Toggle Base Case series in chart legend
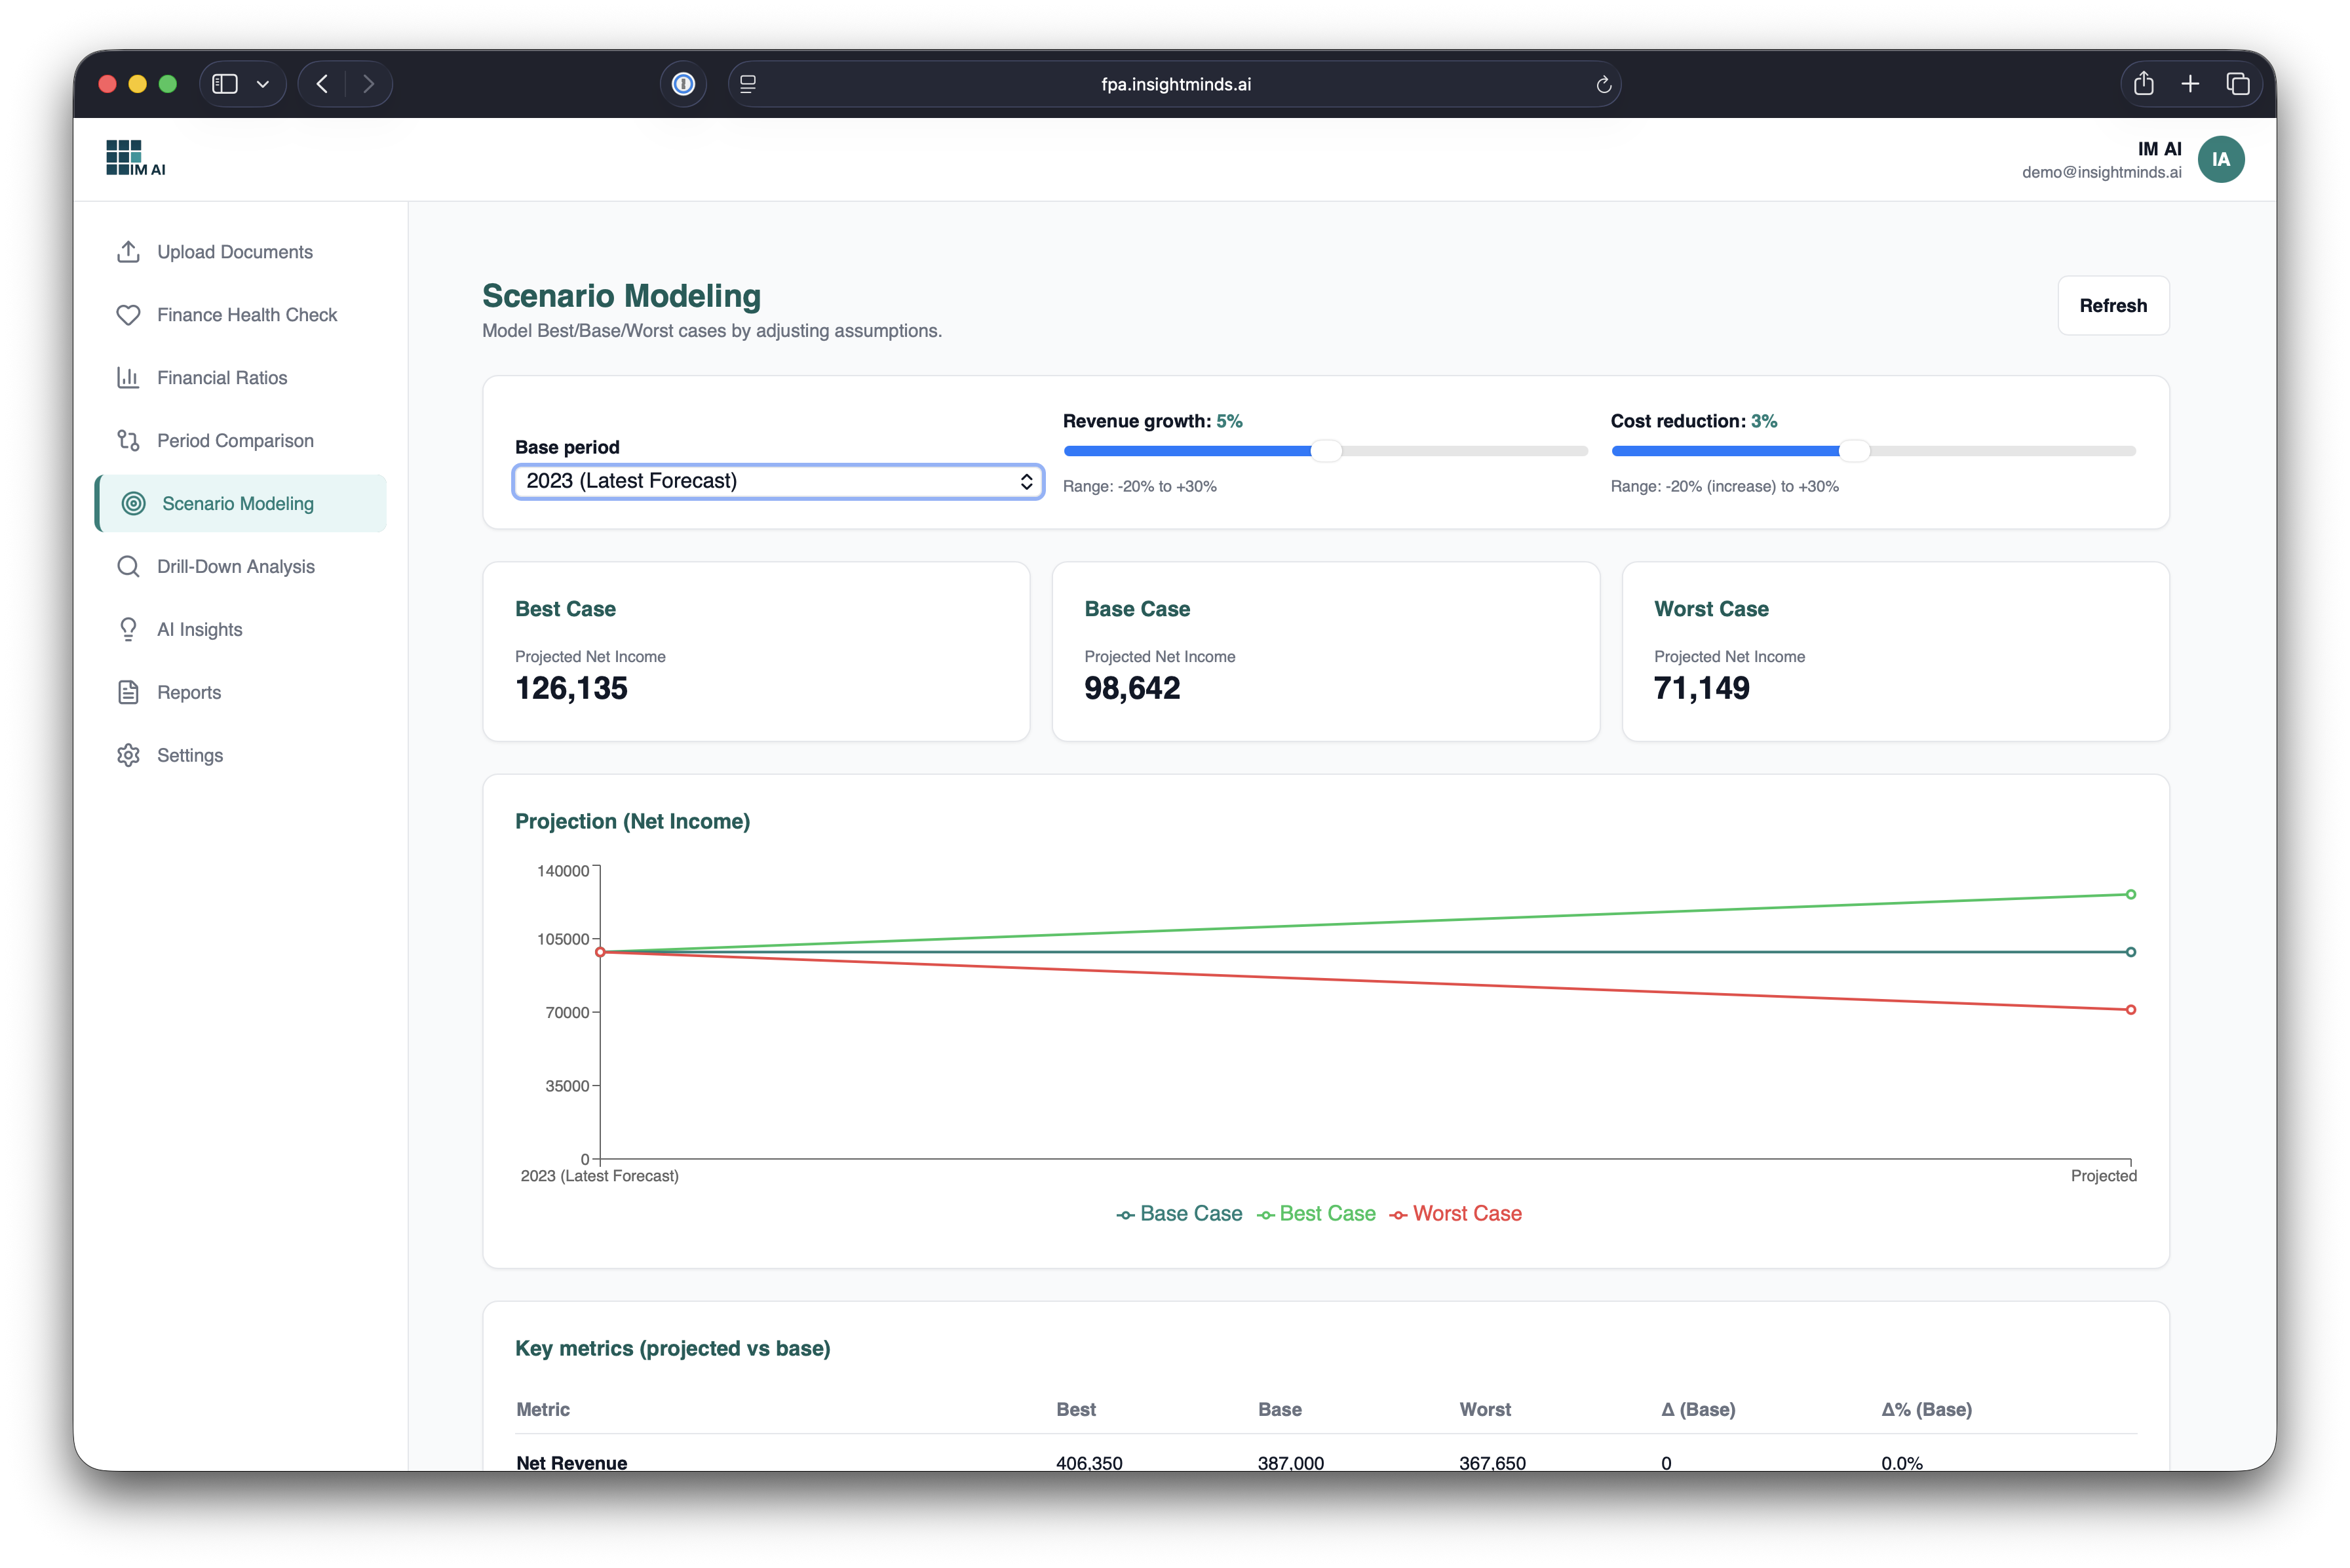The width and height of the screenshot is (2350, 1568). coord(1180,1214)
